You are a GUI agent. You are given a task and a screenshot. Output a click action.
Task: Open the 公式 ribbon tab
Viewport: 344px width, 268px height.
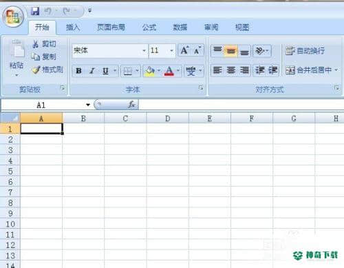[149, 28]
